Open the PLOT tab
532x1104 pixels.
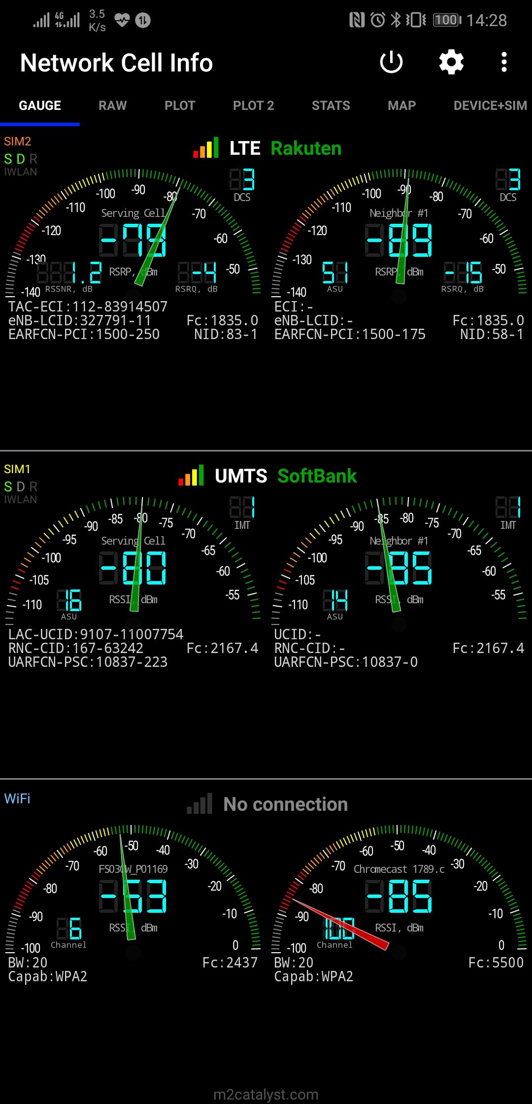click(x=180, y=105)
